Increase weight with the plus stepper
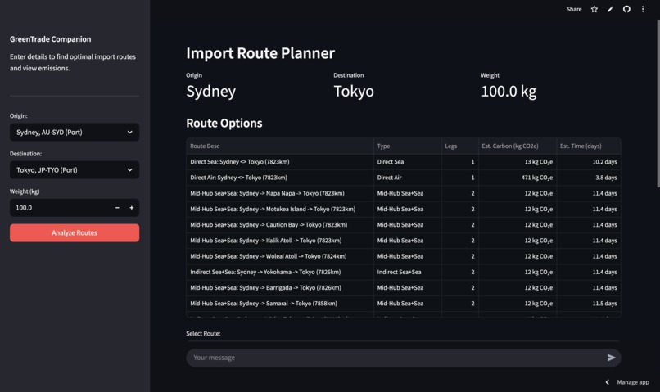The height and width of the screenshot is (392, 660). (132, 208)
